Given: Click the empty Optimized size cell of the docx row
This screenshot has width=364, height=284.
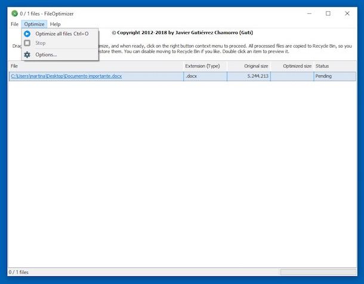Looking at the screenshot, I should [x=292, y=76].
